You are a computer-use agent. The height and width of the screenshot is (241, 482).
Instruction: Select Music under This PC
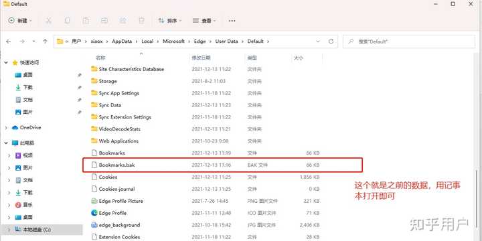pyautogui.click(x=27, y=205)
